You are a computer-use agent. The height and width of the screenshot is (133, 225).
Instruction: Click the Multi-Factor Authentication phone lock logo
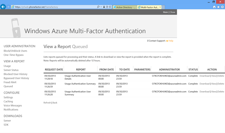(16, 28)
